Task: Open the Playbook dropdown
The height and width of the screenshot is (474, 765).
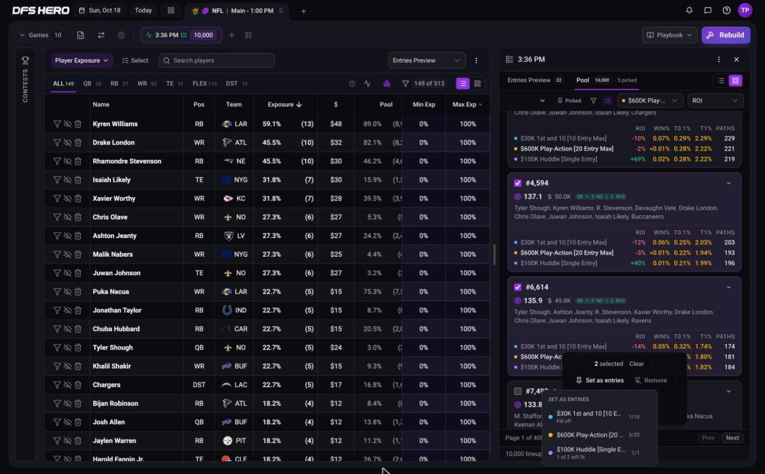Action: (x=669, y=35)
